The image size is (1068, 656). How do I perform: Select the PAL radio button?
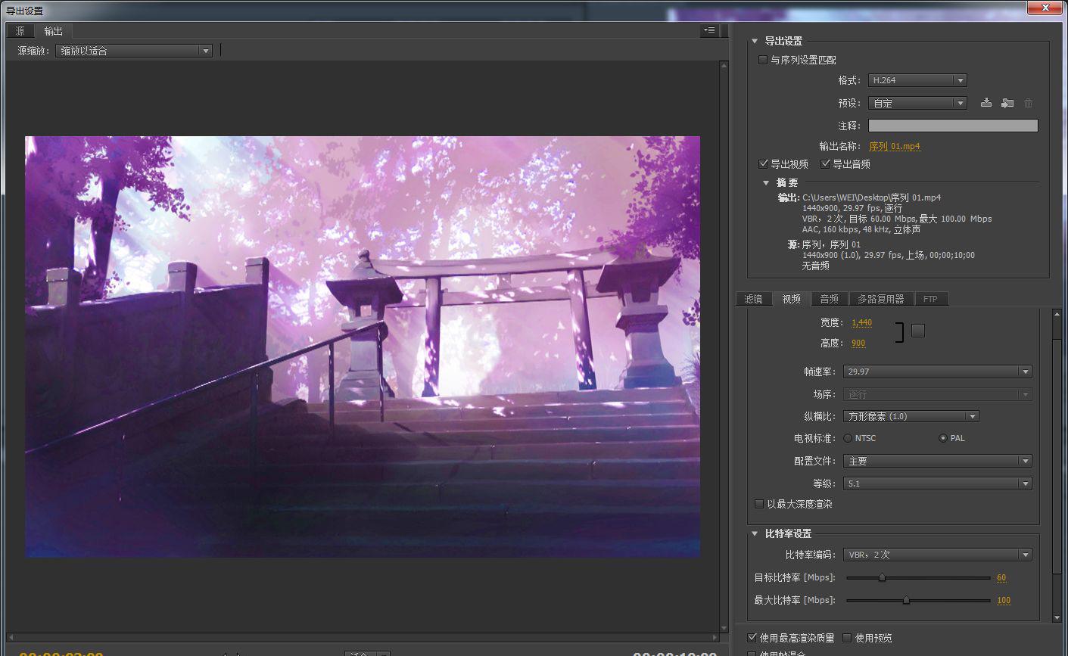[943, 438]
